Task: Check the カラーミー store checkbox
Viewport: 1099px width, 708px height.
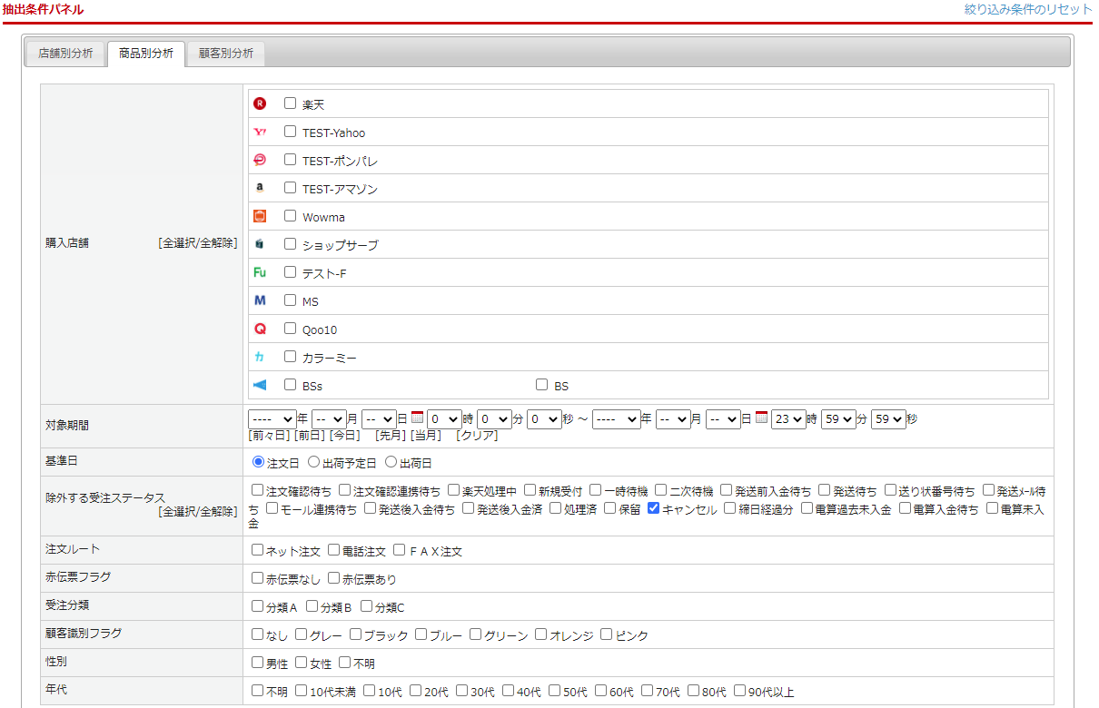Action: 290,357
